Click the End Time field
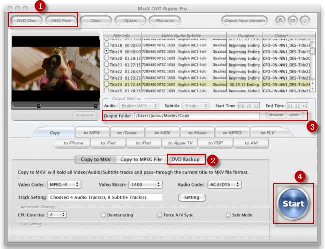Image resolution: width=325 pixels, height=249 pixels. [297, 106]
